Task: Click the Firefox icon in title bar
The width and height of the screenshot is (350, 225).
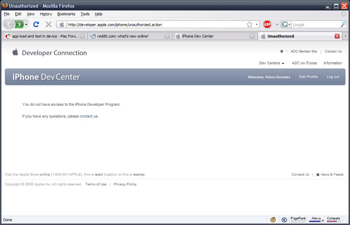Action: (5, 5)
